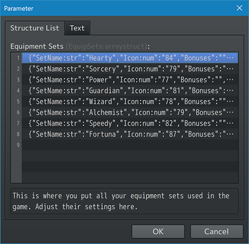
Task: Select empty row 9 in the list
Action: tap(130, 145)
